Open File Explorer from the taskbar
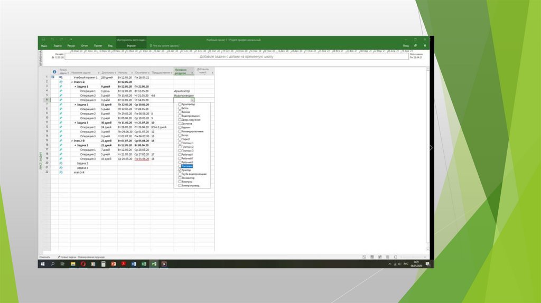Image resolution: width=541 pixels, height=303 pixels. (x=73, y=264)
